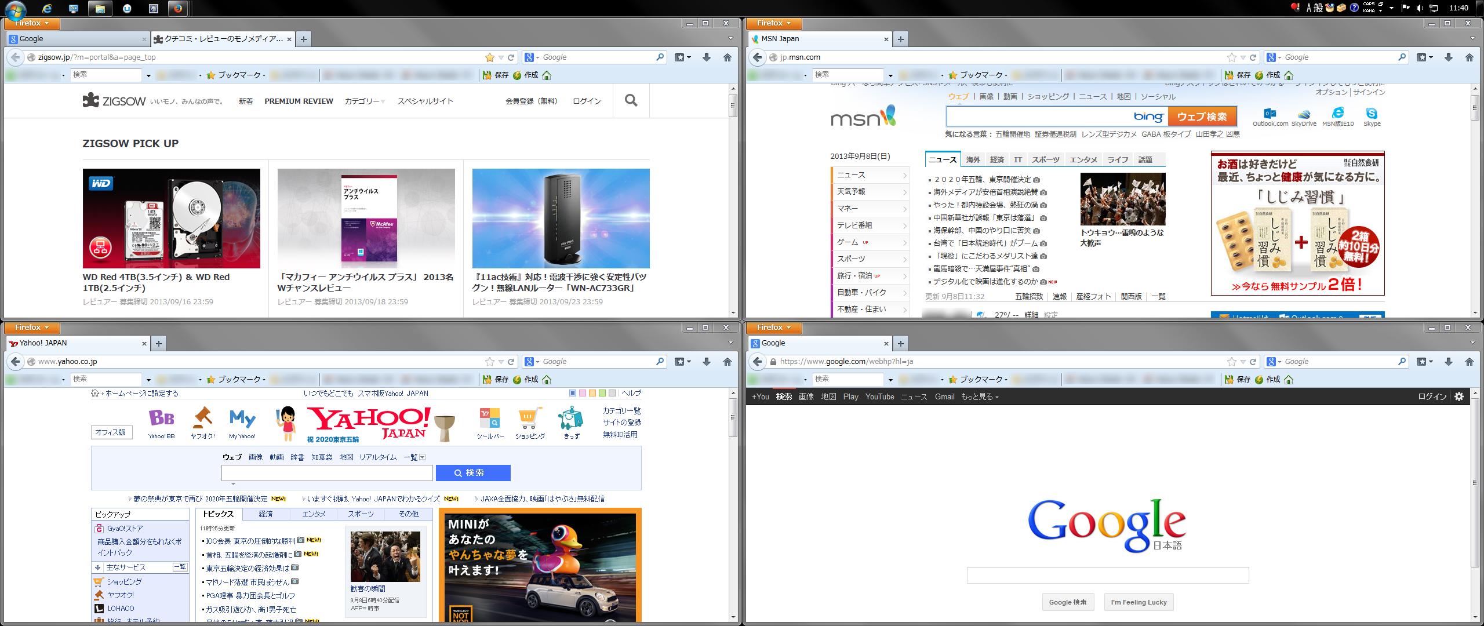Select the pink Yahoo theme color square
This screenshot has width=1484, height=626.
coord(583,393)
